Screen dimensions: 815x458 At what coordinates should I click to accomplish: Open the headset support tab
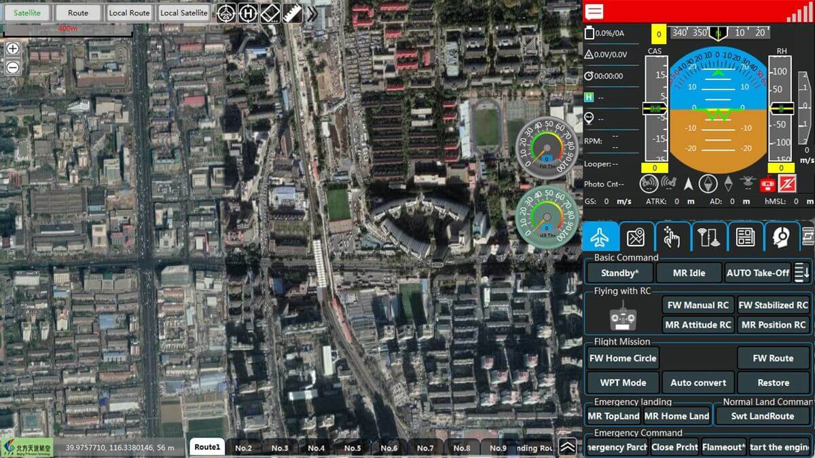[781, 237]
